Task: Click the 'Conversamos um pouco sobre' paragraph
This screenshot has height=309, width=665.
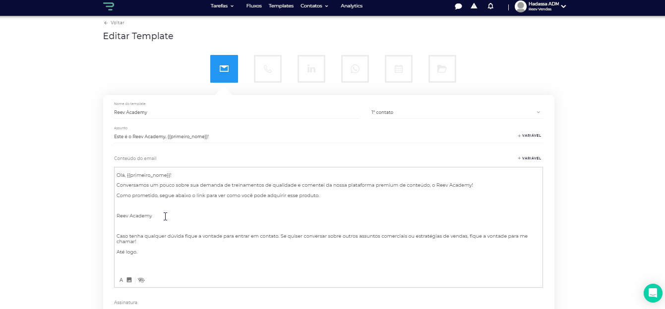Action: pos(295,185)
